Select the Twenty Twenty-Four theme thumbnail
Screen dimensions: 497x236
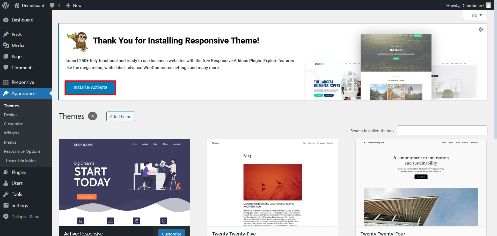tap(421, 182)
